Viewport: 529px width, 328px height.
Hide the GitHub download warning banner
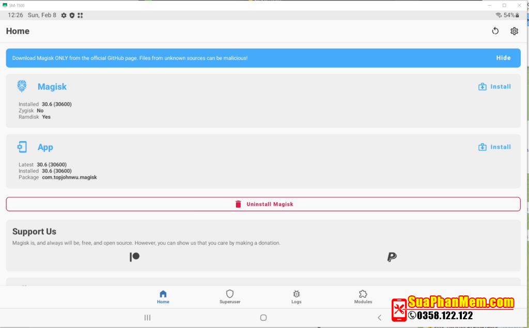503,58
